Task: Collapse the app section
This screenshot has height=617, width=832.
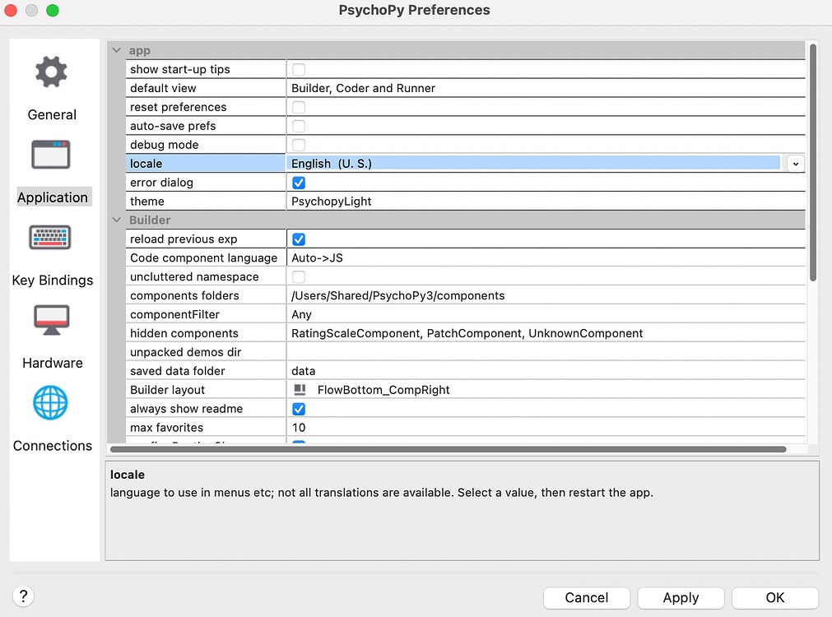Action: click(x=116, y=49)
